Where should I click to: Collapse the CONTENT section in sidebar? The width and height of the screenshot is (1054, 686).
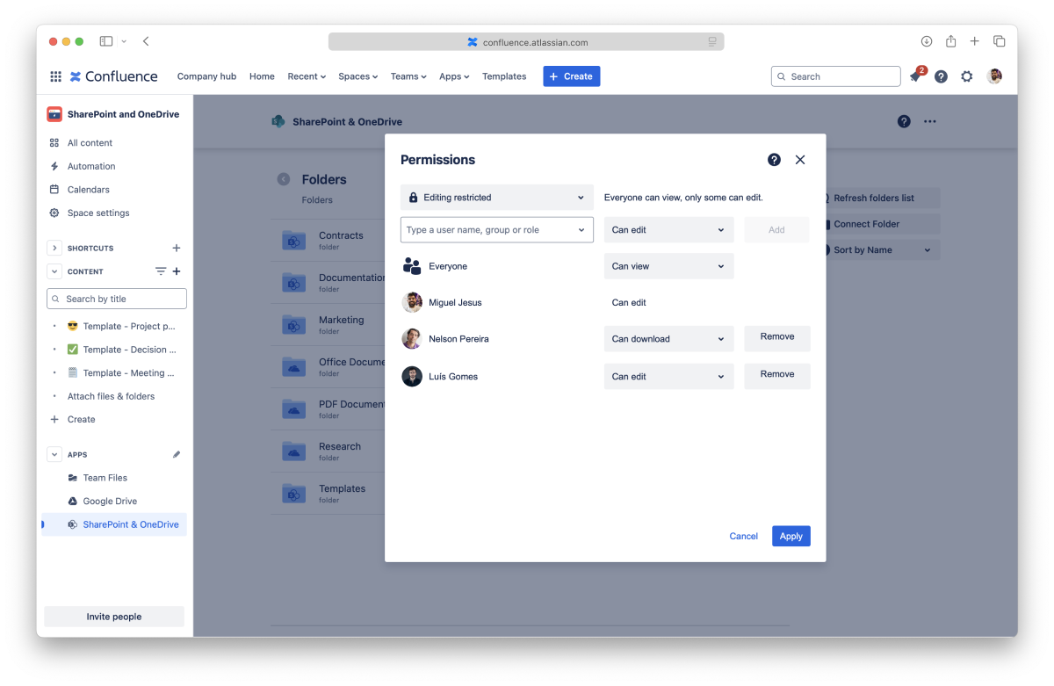[x=54, y=271]
